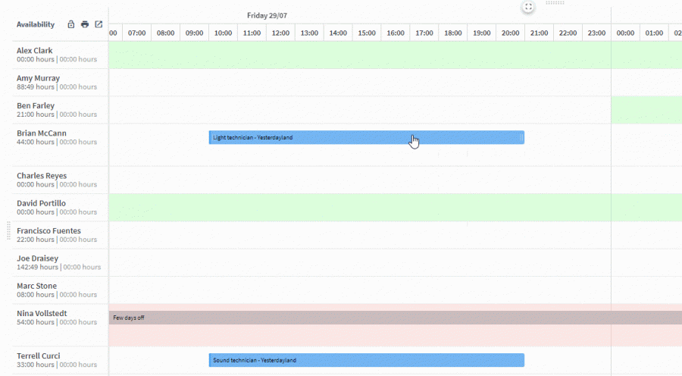Image resolution: width=682 pixels, height=376 pixels.
Task: Click the 00:00 next-day time header
Action: tap(625, 33)
